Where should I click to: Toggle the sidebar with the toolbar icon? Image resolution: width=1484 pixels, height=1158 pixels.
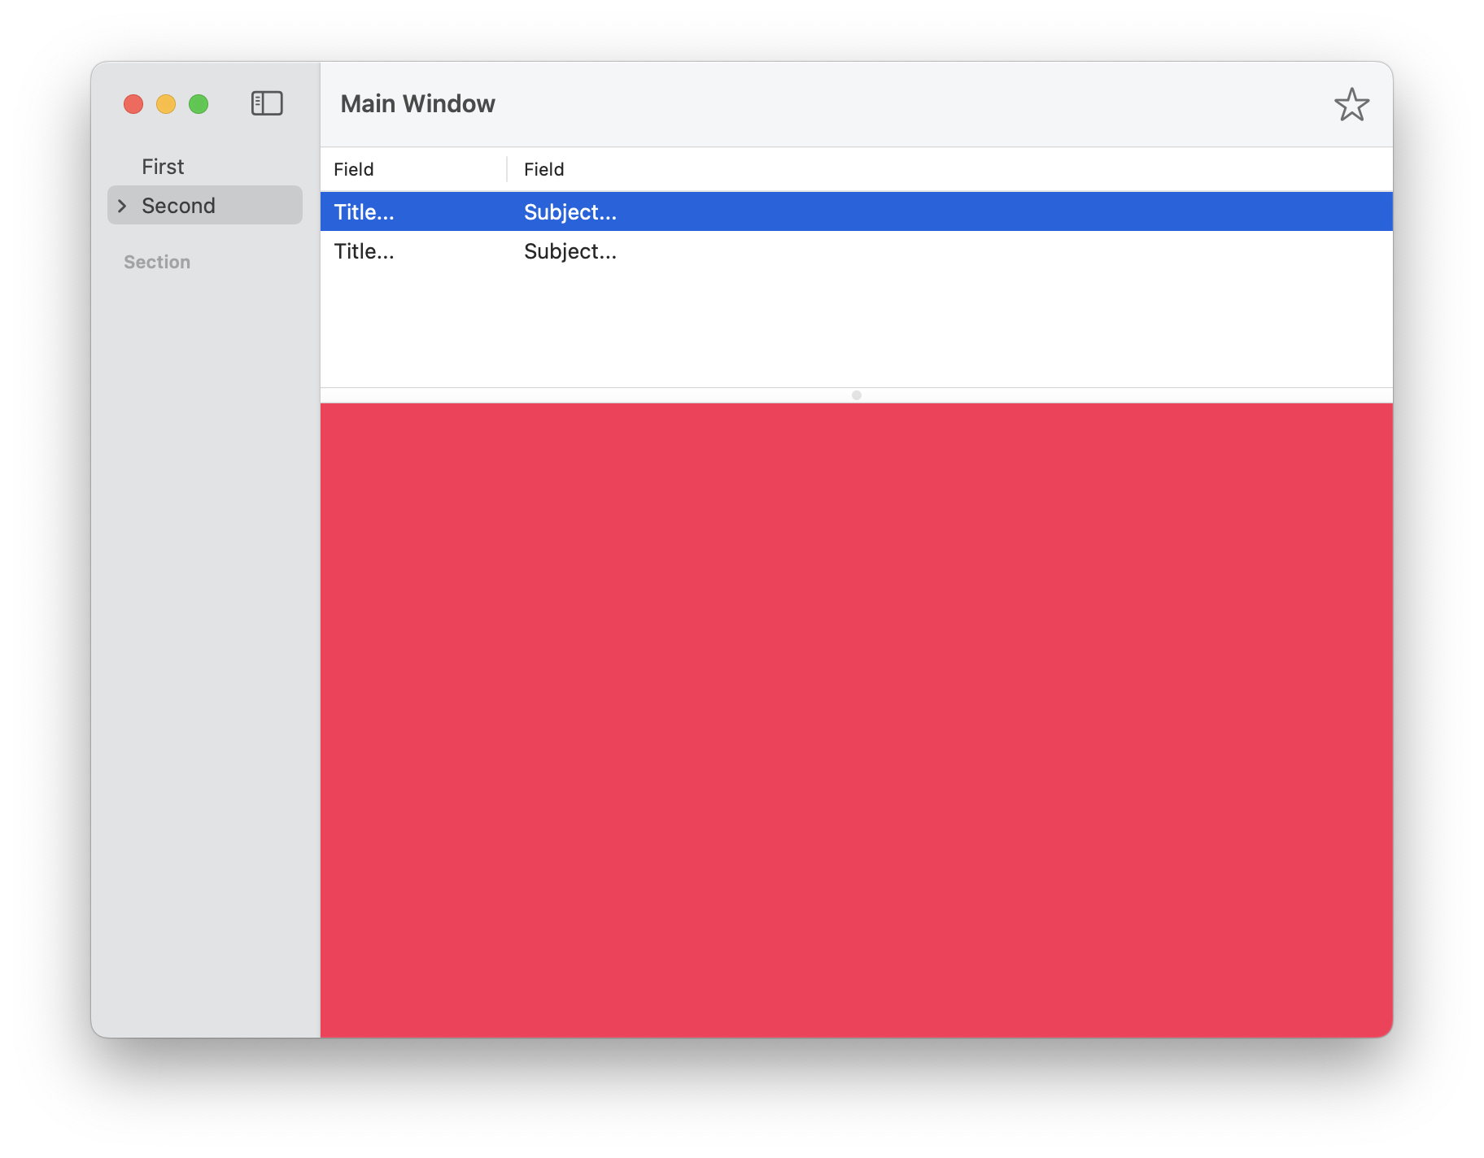coord(267,103)
